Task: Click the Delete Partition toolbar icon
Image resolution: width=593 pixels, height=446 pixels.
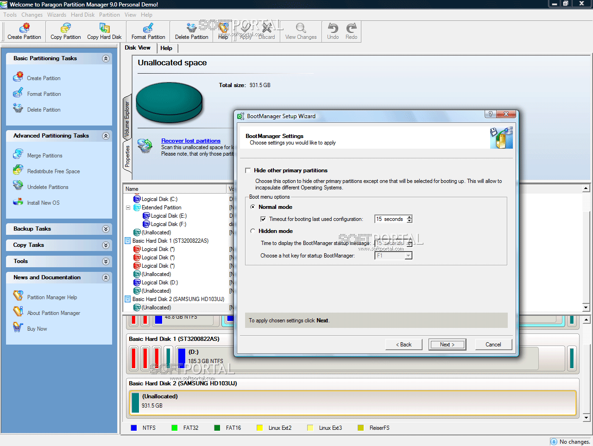Action: click(x=191, y=28)
